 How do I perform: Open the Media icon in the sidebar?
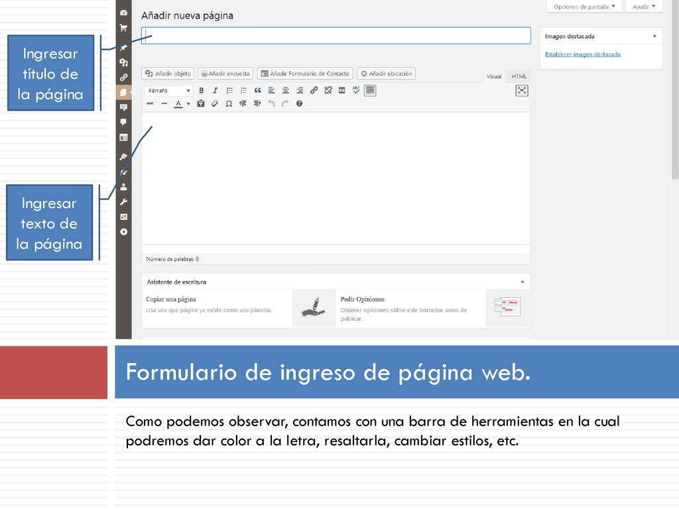[123, 62]
